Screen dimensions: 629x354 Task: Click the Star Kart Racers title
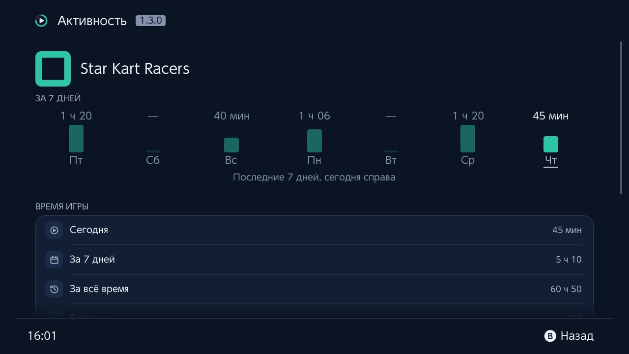click(135, 68)
